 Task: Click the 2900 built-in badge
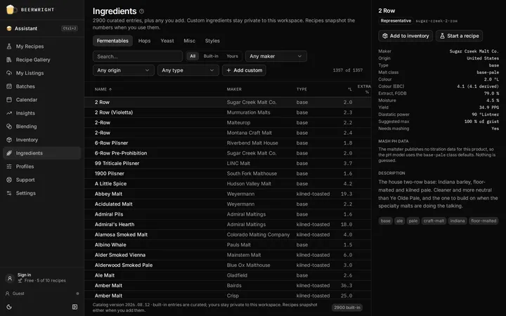[347, 308]
